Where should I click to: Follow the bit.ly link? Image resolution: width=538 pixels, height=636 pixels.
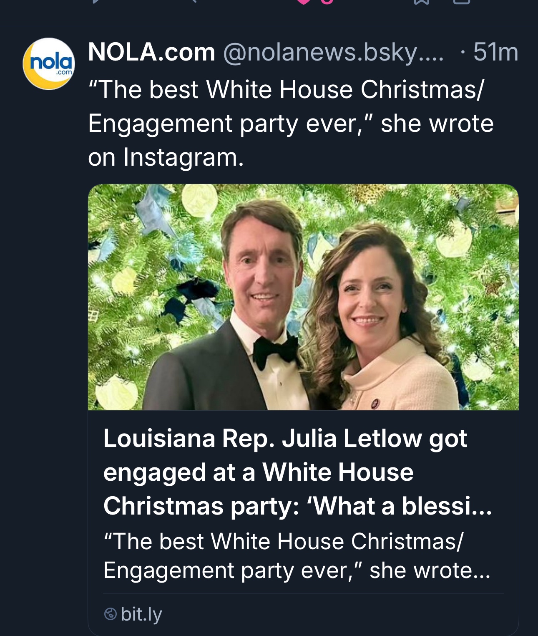coord(141,614)
